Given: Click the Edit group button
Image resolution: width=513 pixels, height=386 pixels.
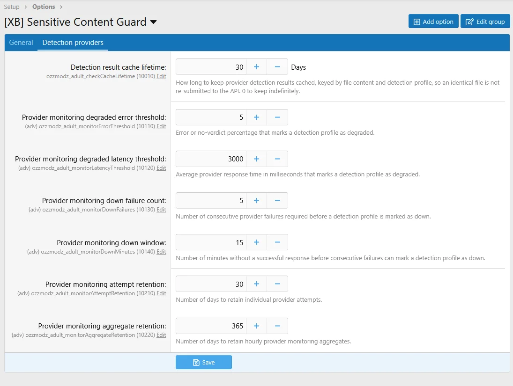Looking at the screenshot, I should click(x=485, y=22).
